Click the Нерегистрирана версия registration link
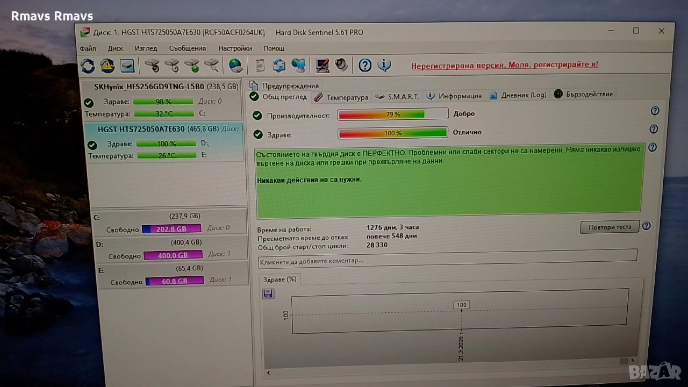The image size is (688, 387). tap(505, 65)
